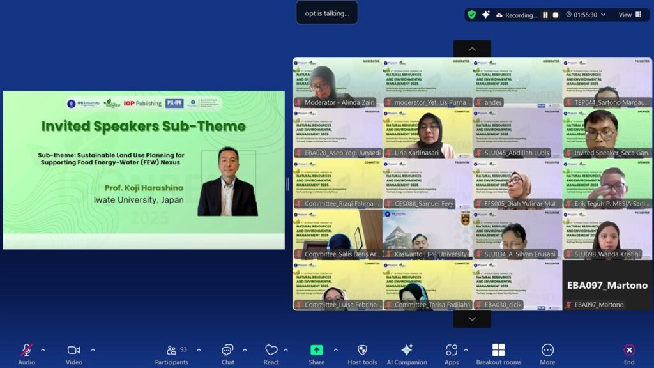Expand audio options arrow next to Audio
Image resolution: width=654 pixels, height=368 pixels.
pos(43,350)
